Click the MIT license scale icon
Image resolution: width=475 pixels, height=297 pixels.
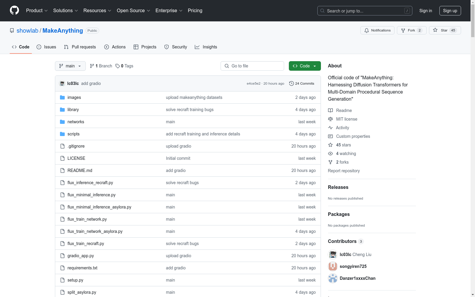click(x=330, y=119)
